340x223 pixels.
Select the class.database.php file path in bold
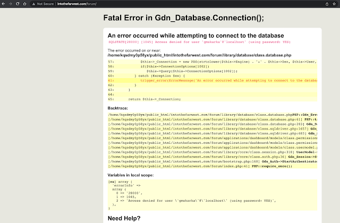[x=200, y=55]
